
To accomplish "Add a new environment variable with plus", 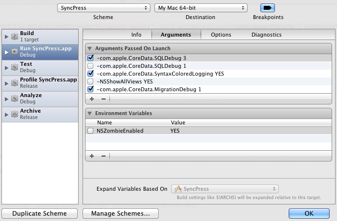I will pyautogui.click(x=92, y=156).
